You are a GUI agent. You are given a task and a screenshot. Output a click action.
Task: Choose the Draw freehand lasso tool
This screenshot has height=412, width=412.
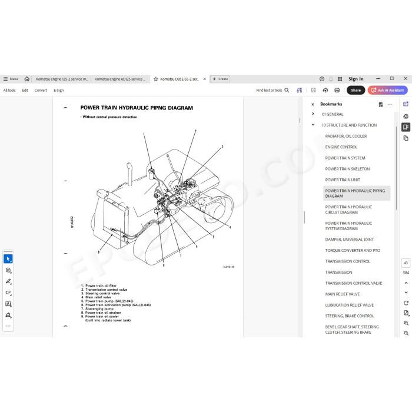[x=8, y=293]
